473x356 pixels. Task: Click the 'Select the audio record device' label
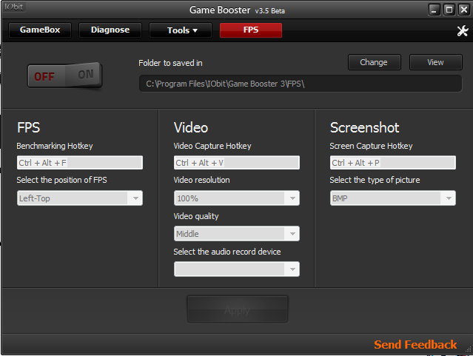click(227, 252)
